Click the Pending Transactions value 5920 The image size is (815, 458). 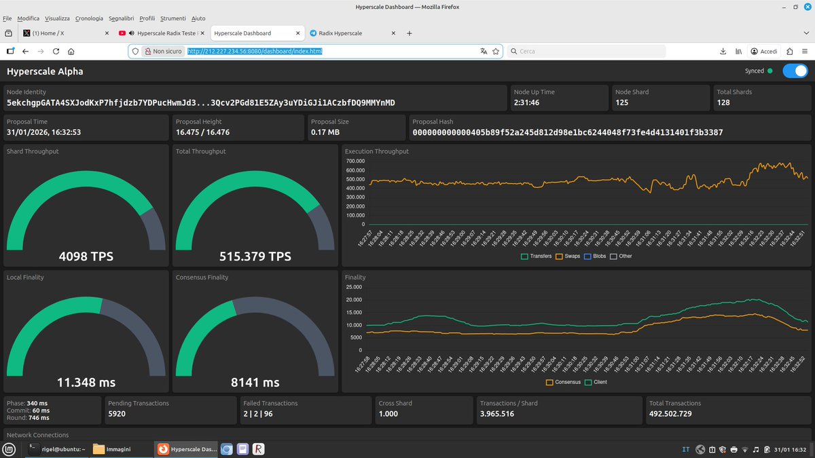[x=117, y=413]
